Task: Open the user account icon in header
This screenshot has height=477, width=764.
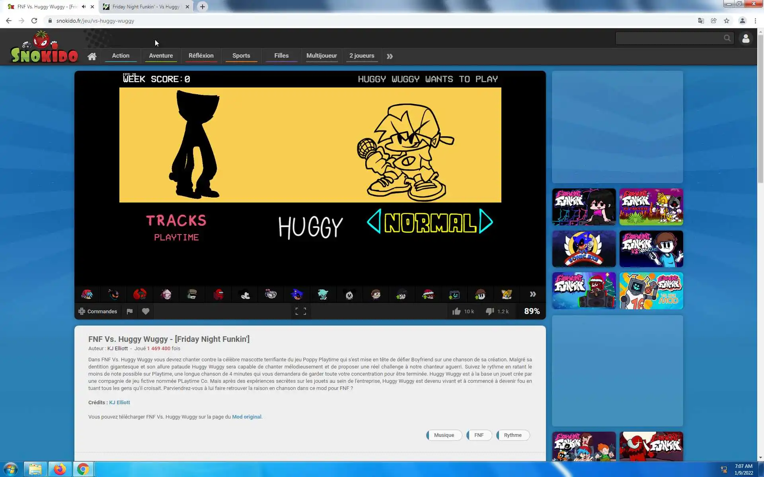Action: coord(746,39)
